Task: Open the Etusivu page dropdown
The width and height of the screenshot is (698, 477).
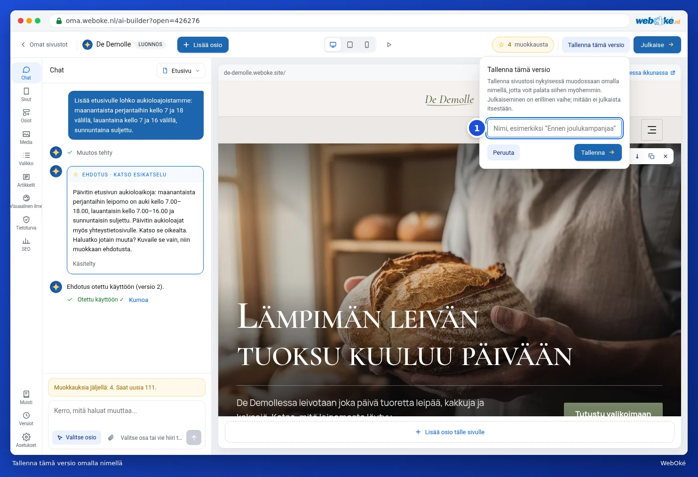Action: pos(181,71)
